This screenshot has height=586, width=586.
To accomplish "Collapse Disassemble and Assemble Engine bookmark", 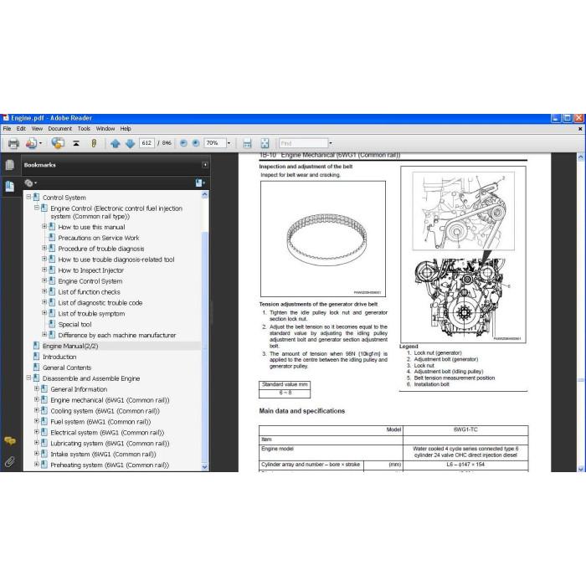I will point(28,378).
